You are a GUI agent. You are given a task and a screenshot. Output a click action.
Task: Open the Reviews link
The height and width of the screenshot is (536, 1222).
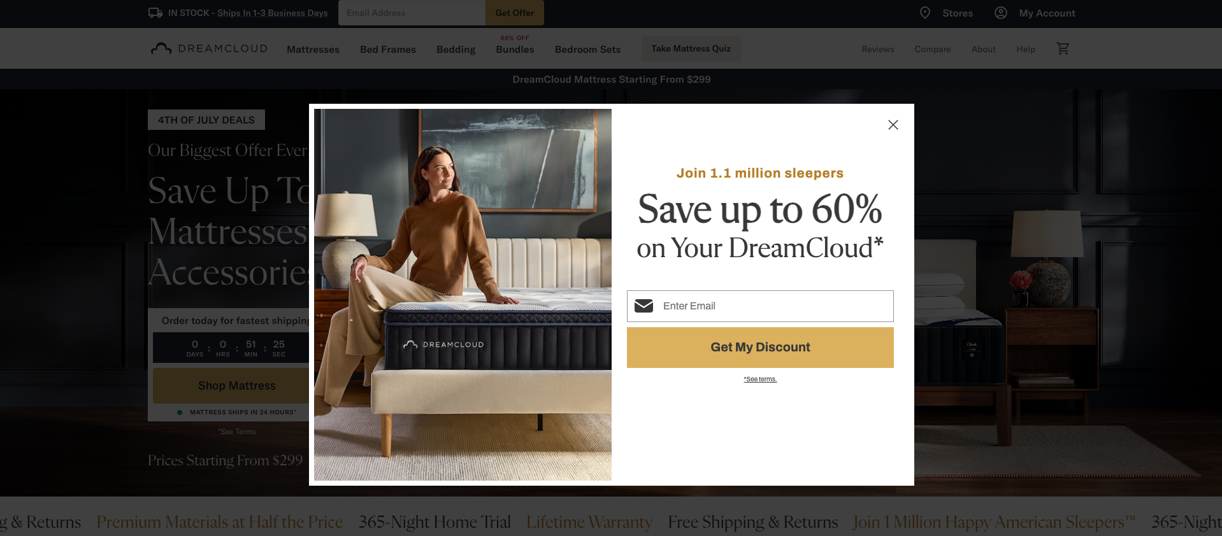point(877,49)
